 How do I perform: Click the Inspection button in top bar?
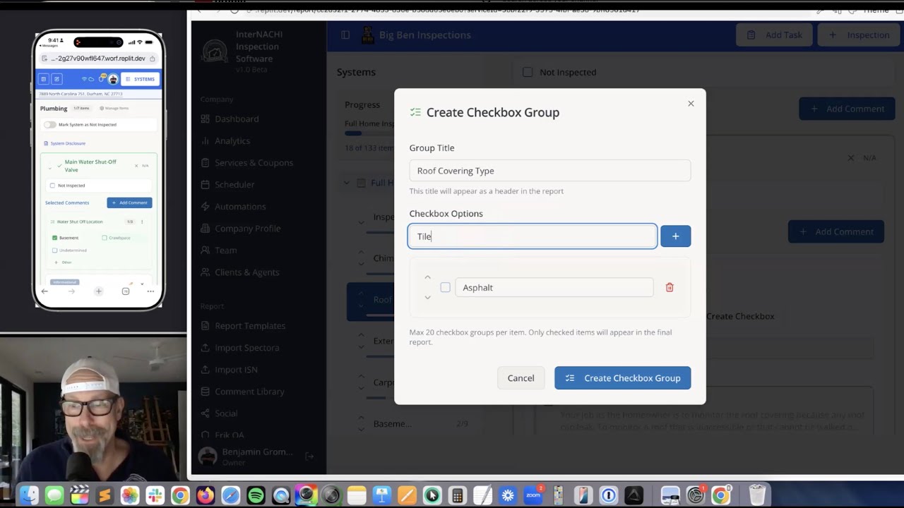click(x=859, y=35)
